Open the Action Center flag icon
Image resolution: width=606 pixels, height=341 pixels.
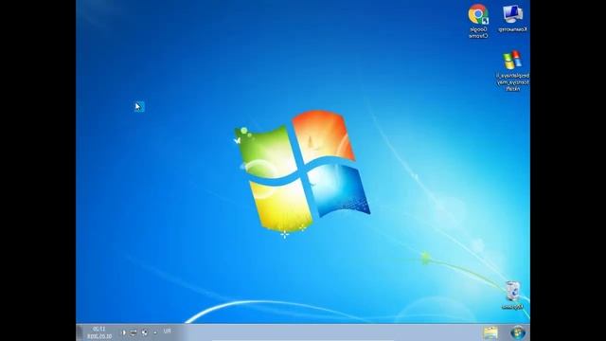coord(144,332)
